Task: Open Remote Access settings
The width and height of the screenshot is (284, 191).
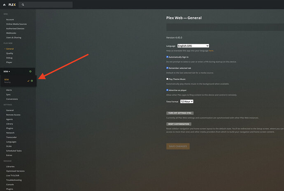Action: (13, 115)
